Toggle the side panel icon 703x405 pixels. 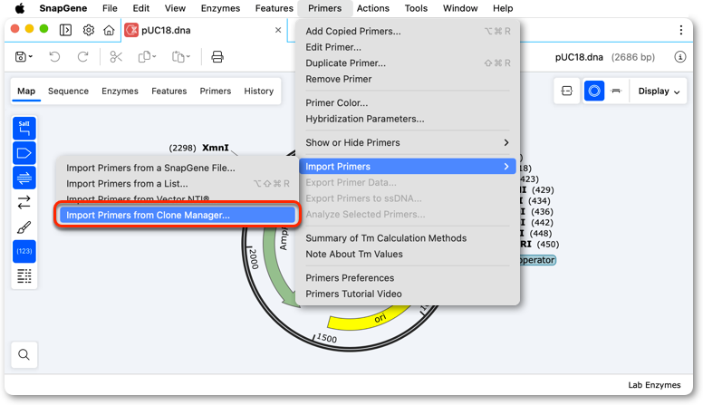click(65, 30)
